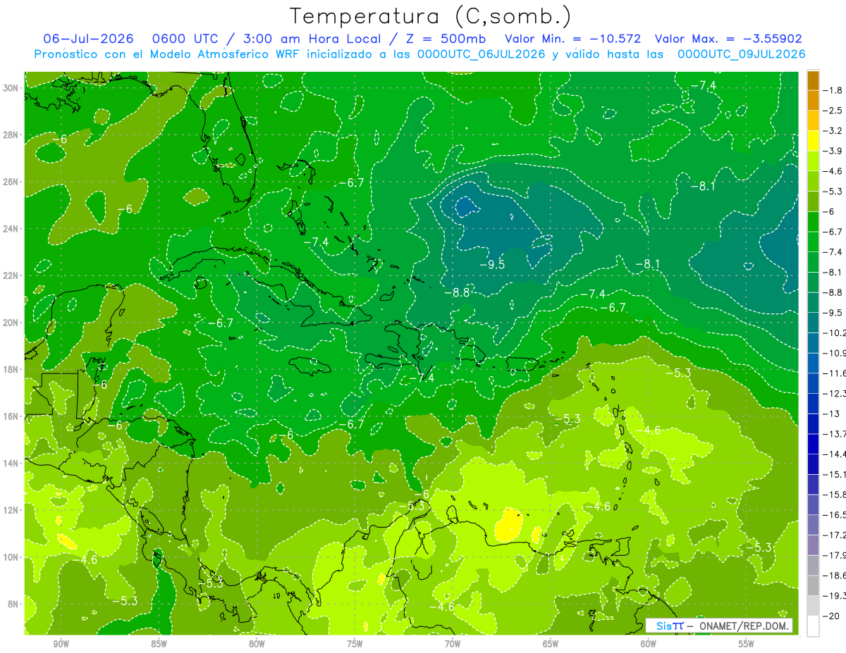Click the '-9.5' contour label on the map
Viewport: 846px width, 653px height.
(x=491, y=265)
